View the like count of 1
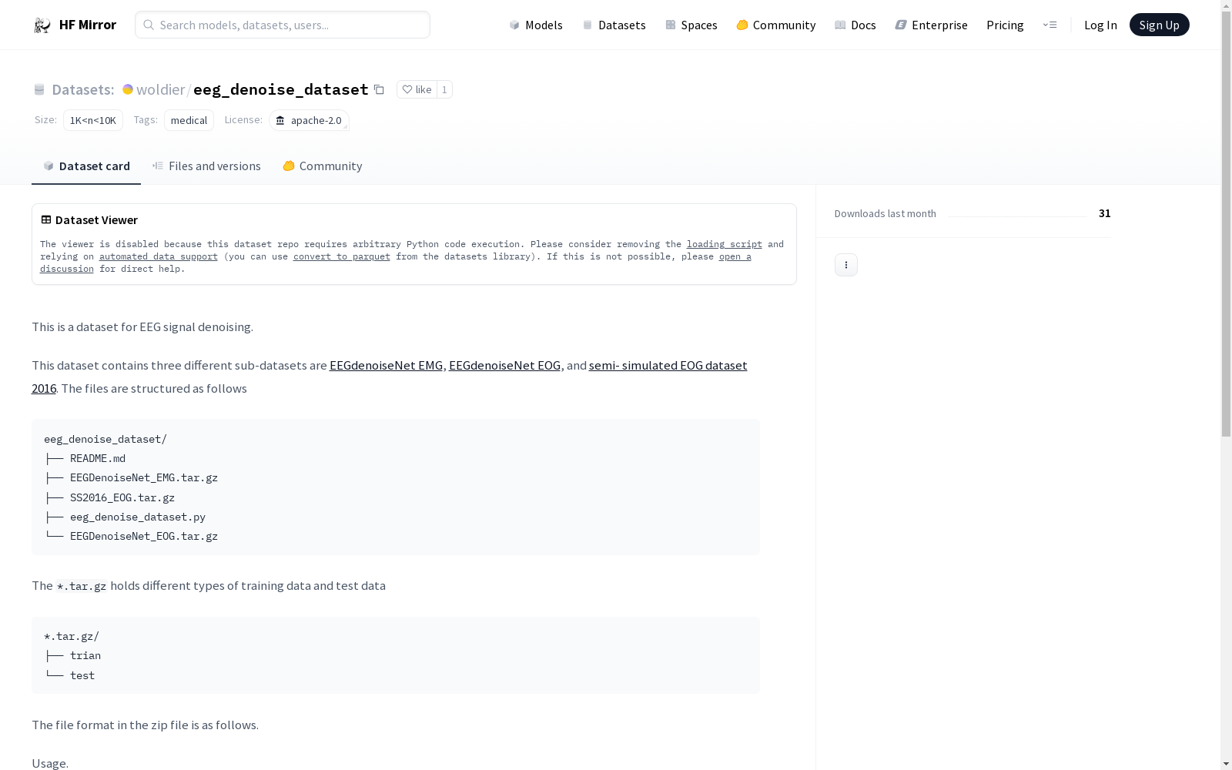 point(444,89)
